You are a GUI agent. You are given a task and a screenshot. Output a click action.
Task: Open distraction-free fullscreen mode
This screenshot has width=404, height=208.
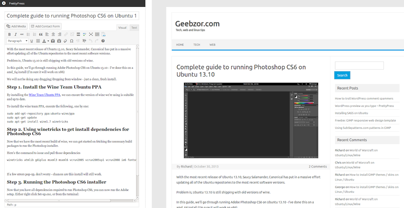point(91,34)
